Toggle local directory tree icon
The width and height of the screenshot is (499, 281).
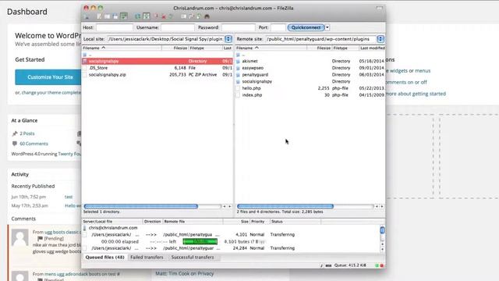pos(108,16)
